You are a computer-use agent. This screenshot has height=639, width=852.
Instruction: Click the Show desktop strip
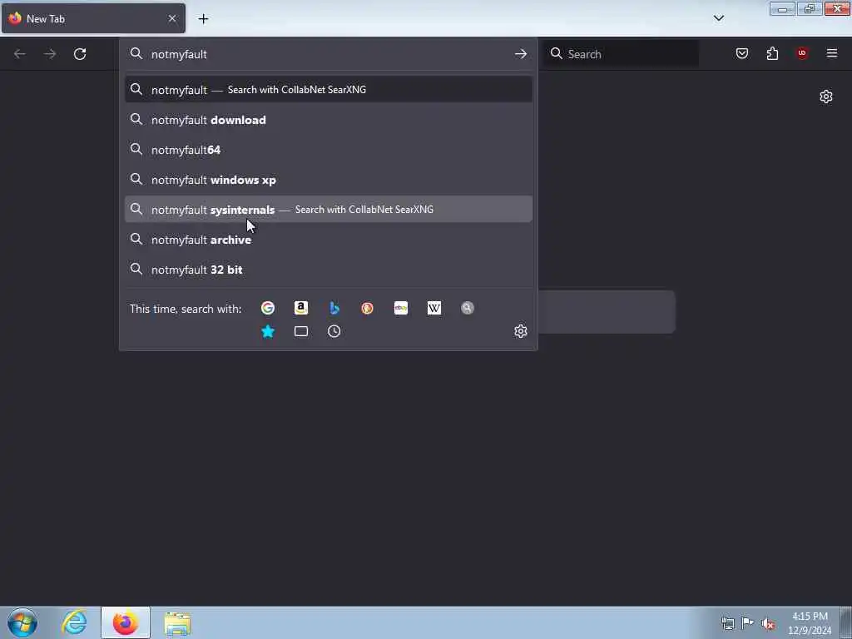pyautogui.click(x=846, y=622)
